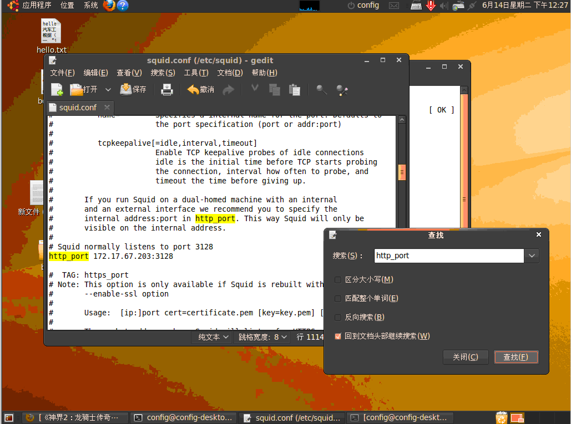
Task: Open the 编辑(E) menu
Action: [x=96, y=73]
